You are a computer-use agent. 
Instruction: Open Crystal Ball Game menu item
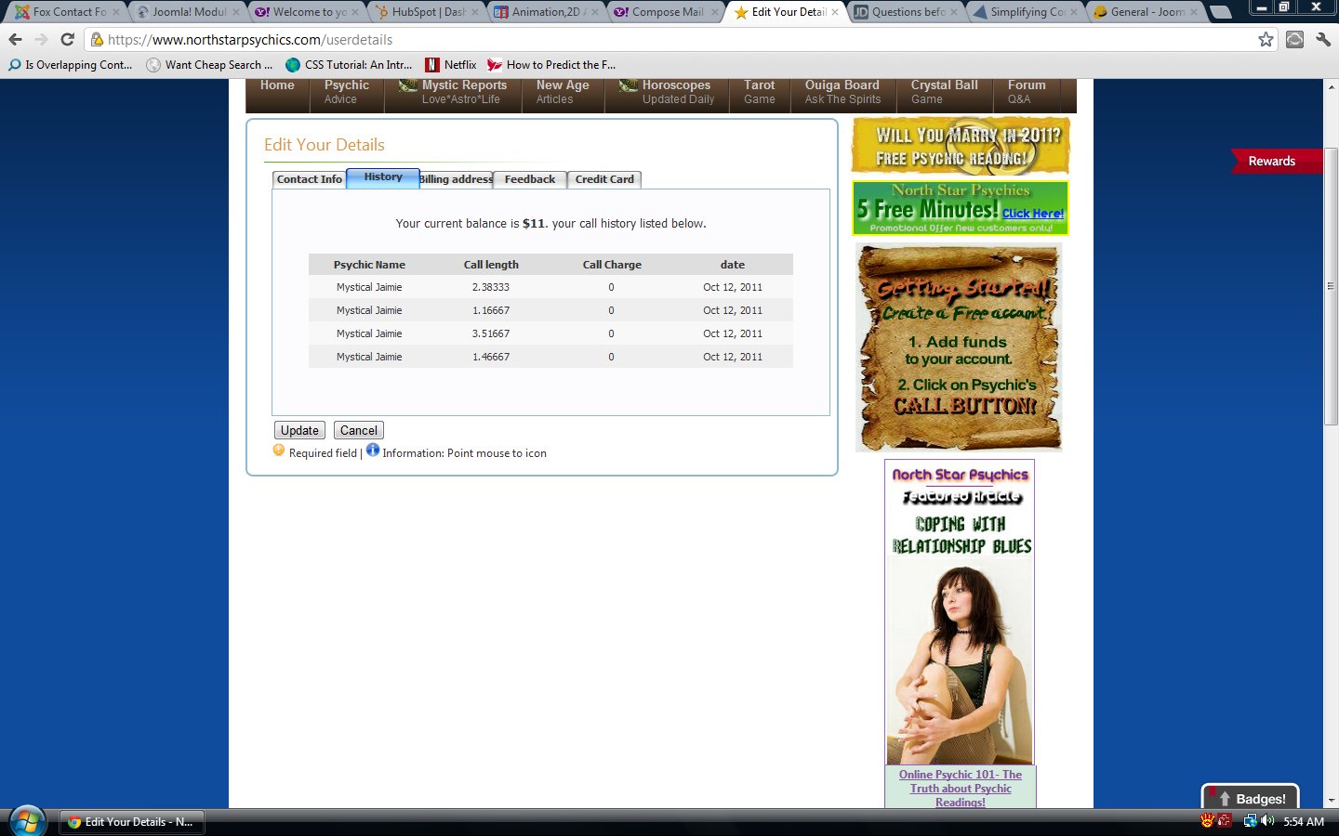pyautogui.click(x=944, y=91)
